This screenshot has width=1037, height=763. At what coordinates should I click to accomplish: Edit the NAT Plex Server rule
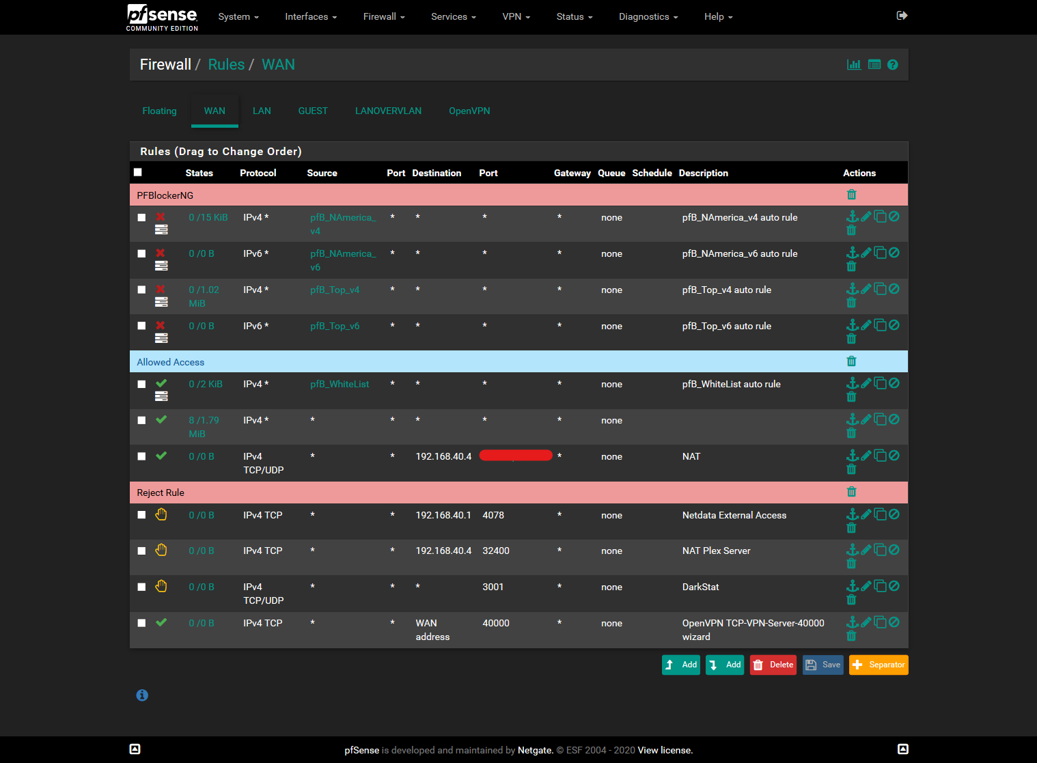tap(866, 550)
